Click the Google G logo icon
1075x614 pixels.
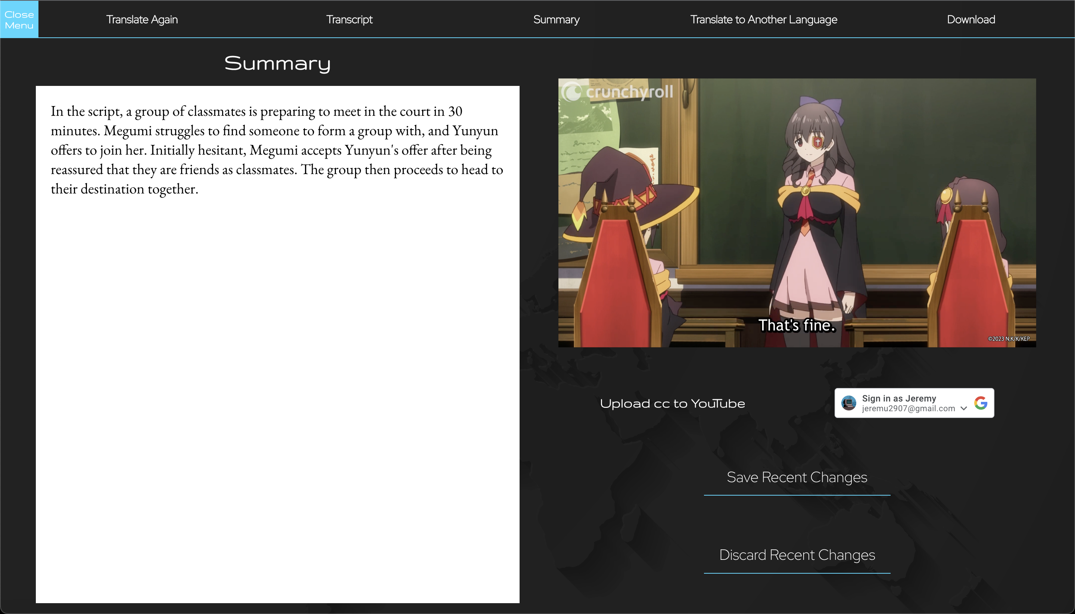coord(981,403)
